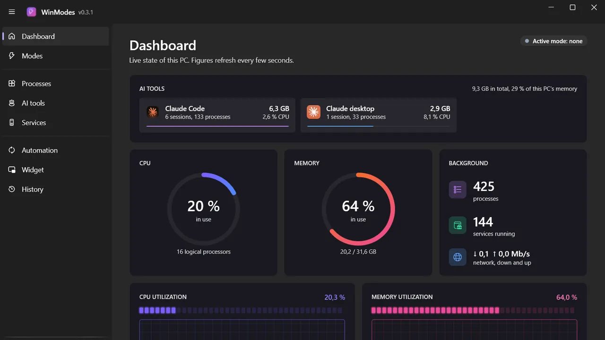605x340 pixels.
Task: Click the Automation cycle icon
Action: coord(12,150)
